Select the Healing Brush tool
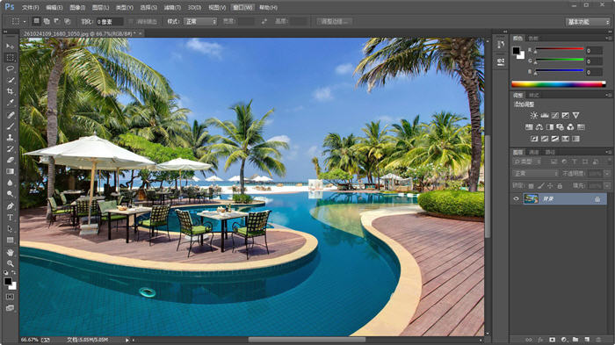 (x=11, y=115)
